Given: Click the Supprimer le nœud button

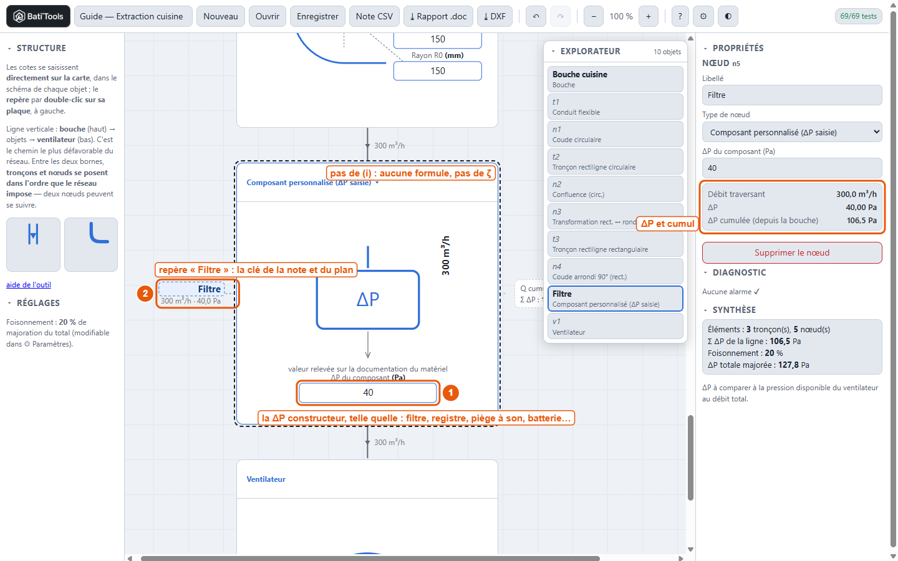Looking at the screenshot, I should [792, 252].
